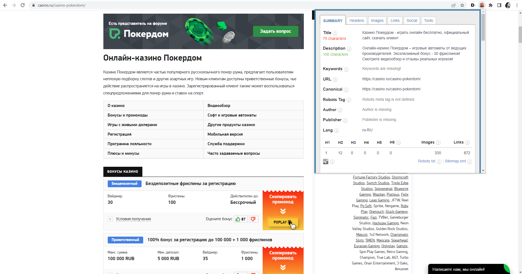Jump to Видеообзор section
522x274 pixels.
[219, 106]
